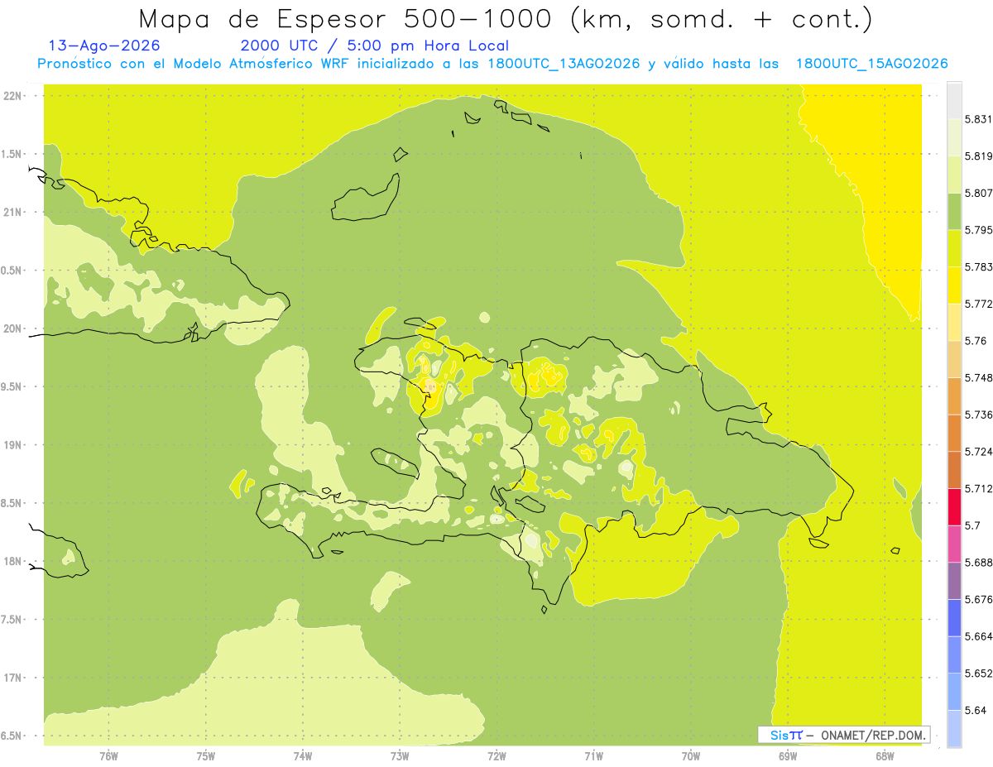993x767 pixels.
Task: Click the longitude label "76W"
Action: pos(108,756)
